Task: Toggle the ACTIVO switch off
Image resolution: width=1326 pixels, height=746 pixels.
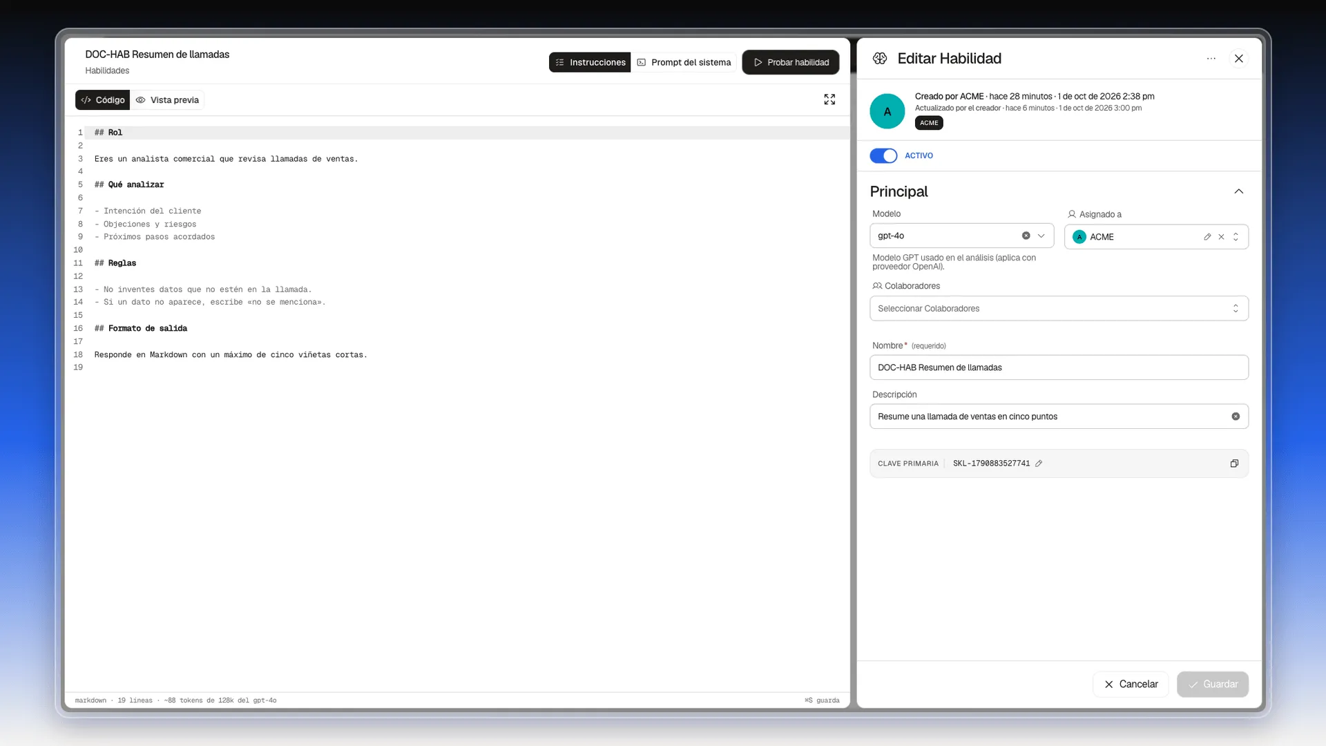Action: click(883, 155)
